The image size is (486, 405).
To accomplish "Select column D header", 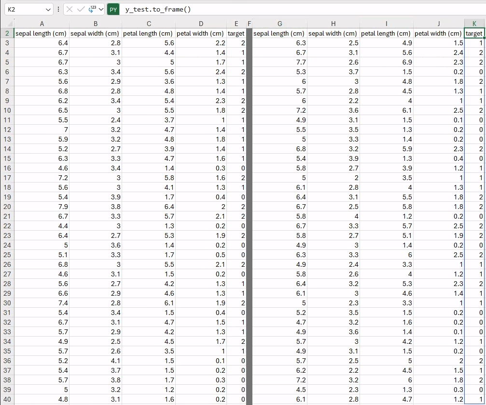I will point(201,24).
